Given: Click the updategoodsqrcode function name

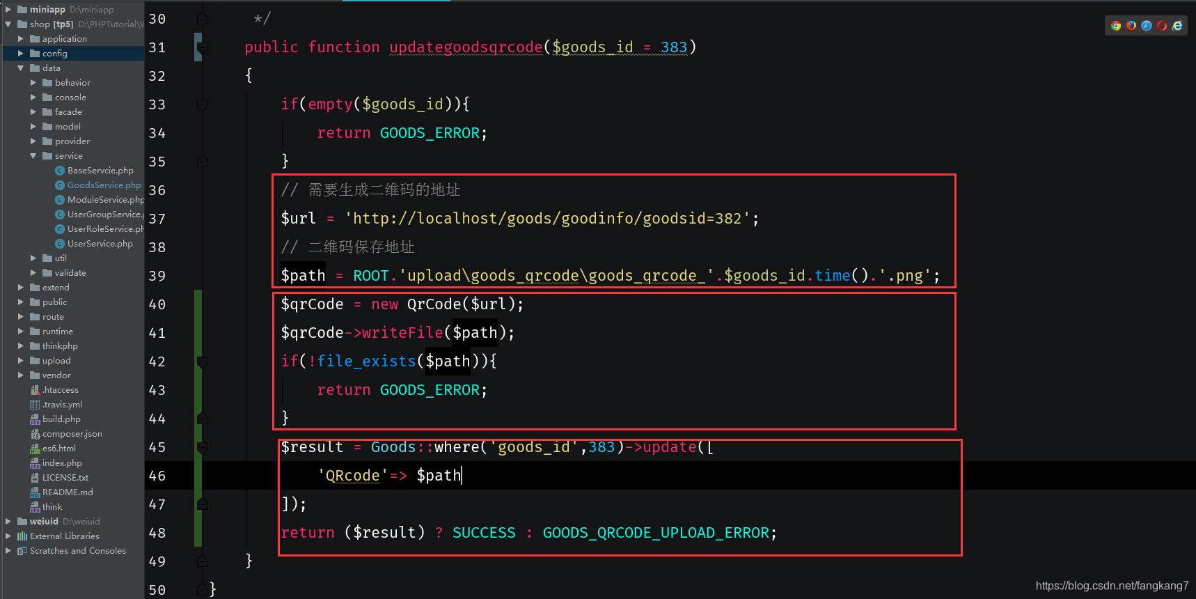Looking at the screenshot, I should 466,47.
